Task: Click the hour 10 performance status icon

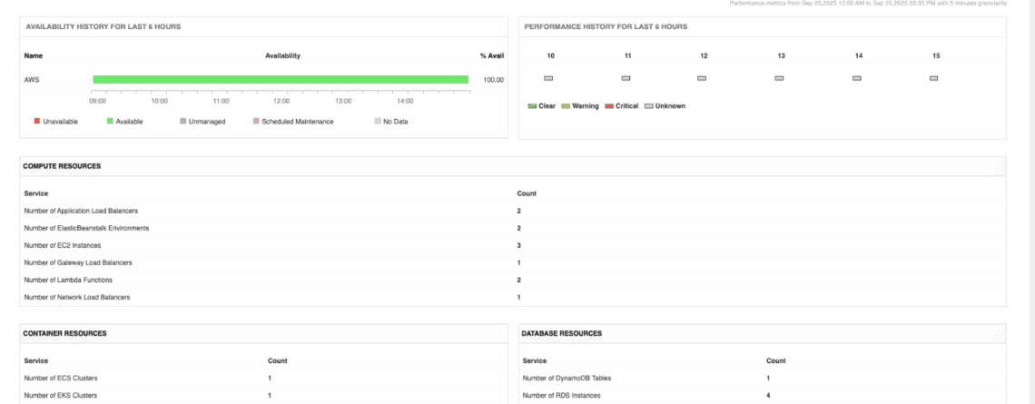Action: pos(547,79)
